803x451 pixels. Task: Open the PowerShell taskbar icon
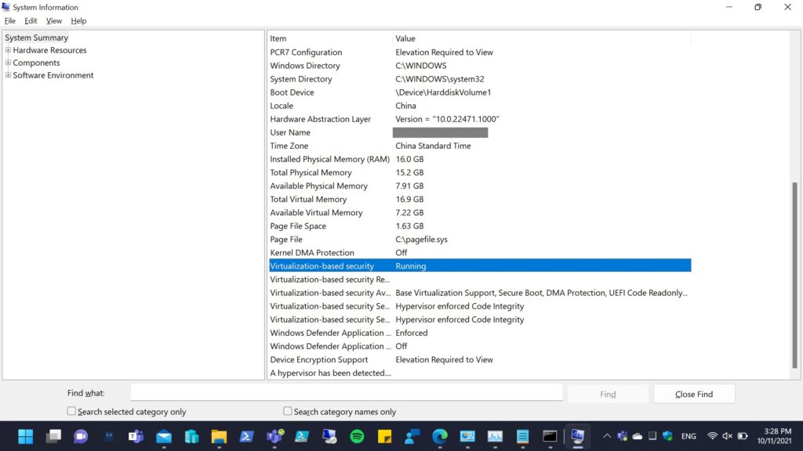coord(246,436)
